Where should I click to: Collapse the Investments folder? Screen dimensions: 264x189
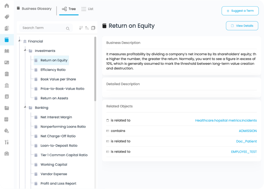coord(25,51)
